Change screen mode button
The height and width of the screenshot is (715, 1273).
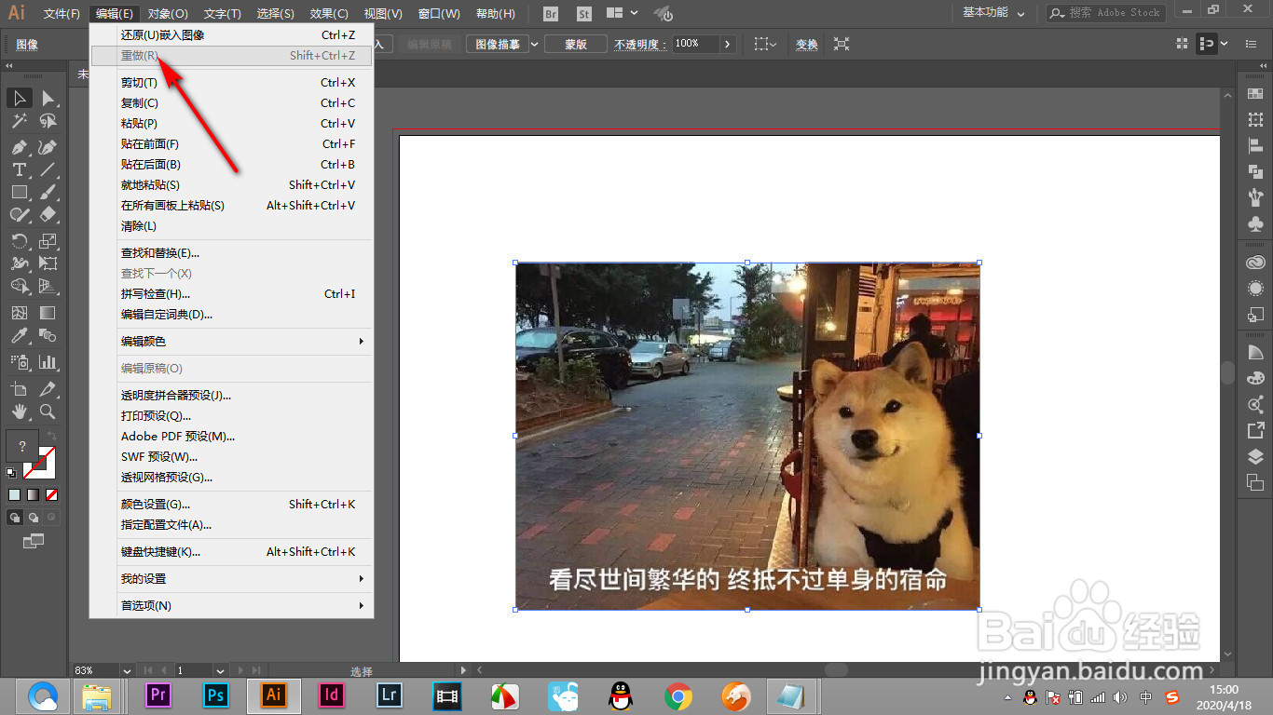pyautogui.click(x=34, y=540)
